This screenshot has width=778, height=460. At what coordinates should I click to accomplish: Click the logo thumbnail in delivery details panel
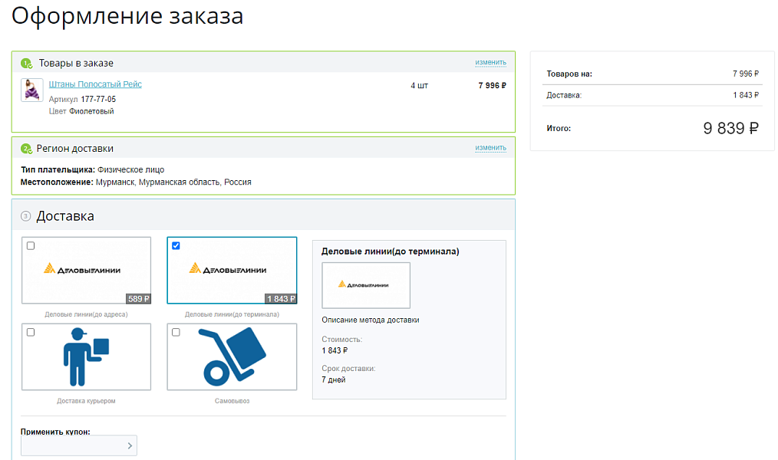366,285
